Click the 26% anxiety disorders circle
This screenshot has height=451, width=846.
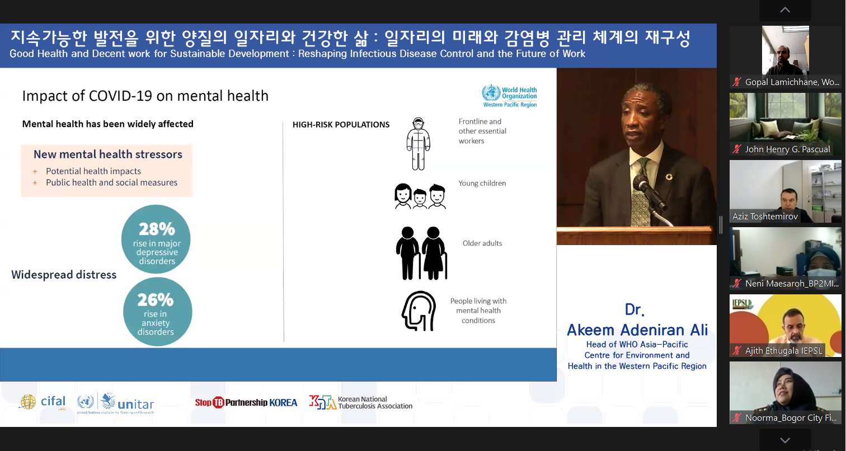[x=157, y=311]
